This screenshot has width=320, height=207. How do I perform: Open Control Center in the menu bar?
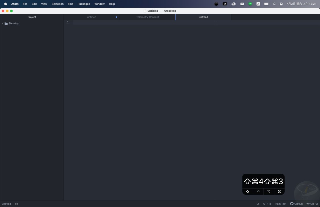click(x=281, y=4)
